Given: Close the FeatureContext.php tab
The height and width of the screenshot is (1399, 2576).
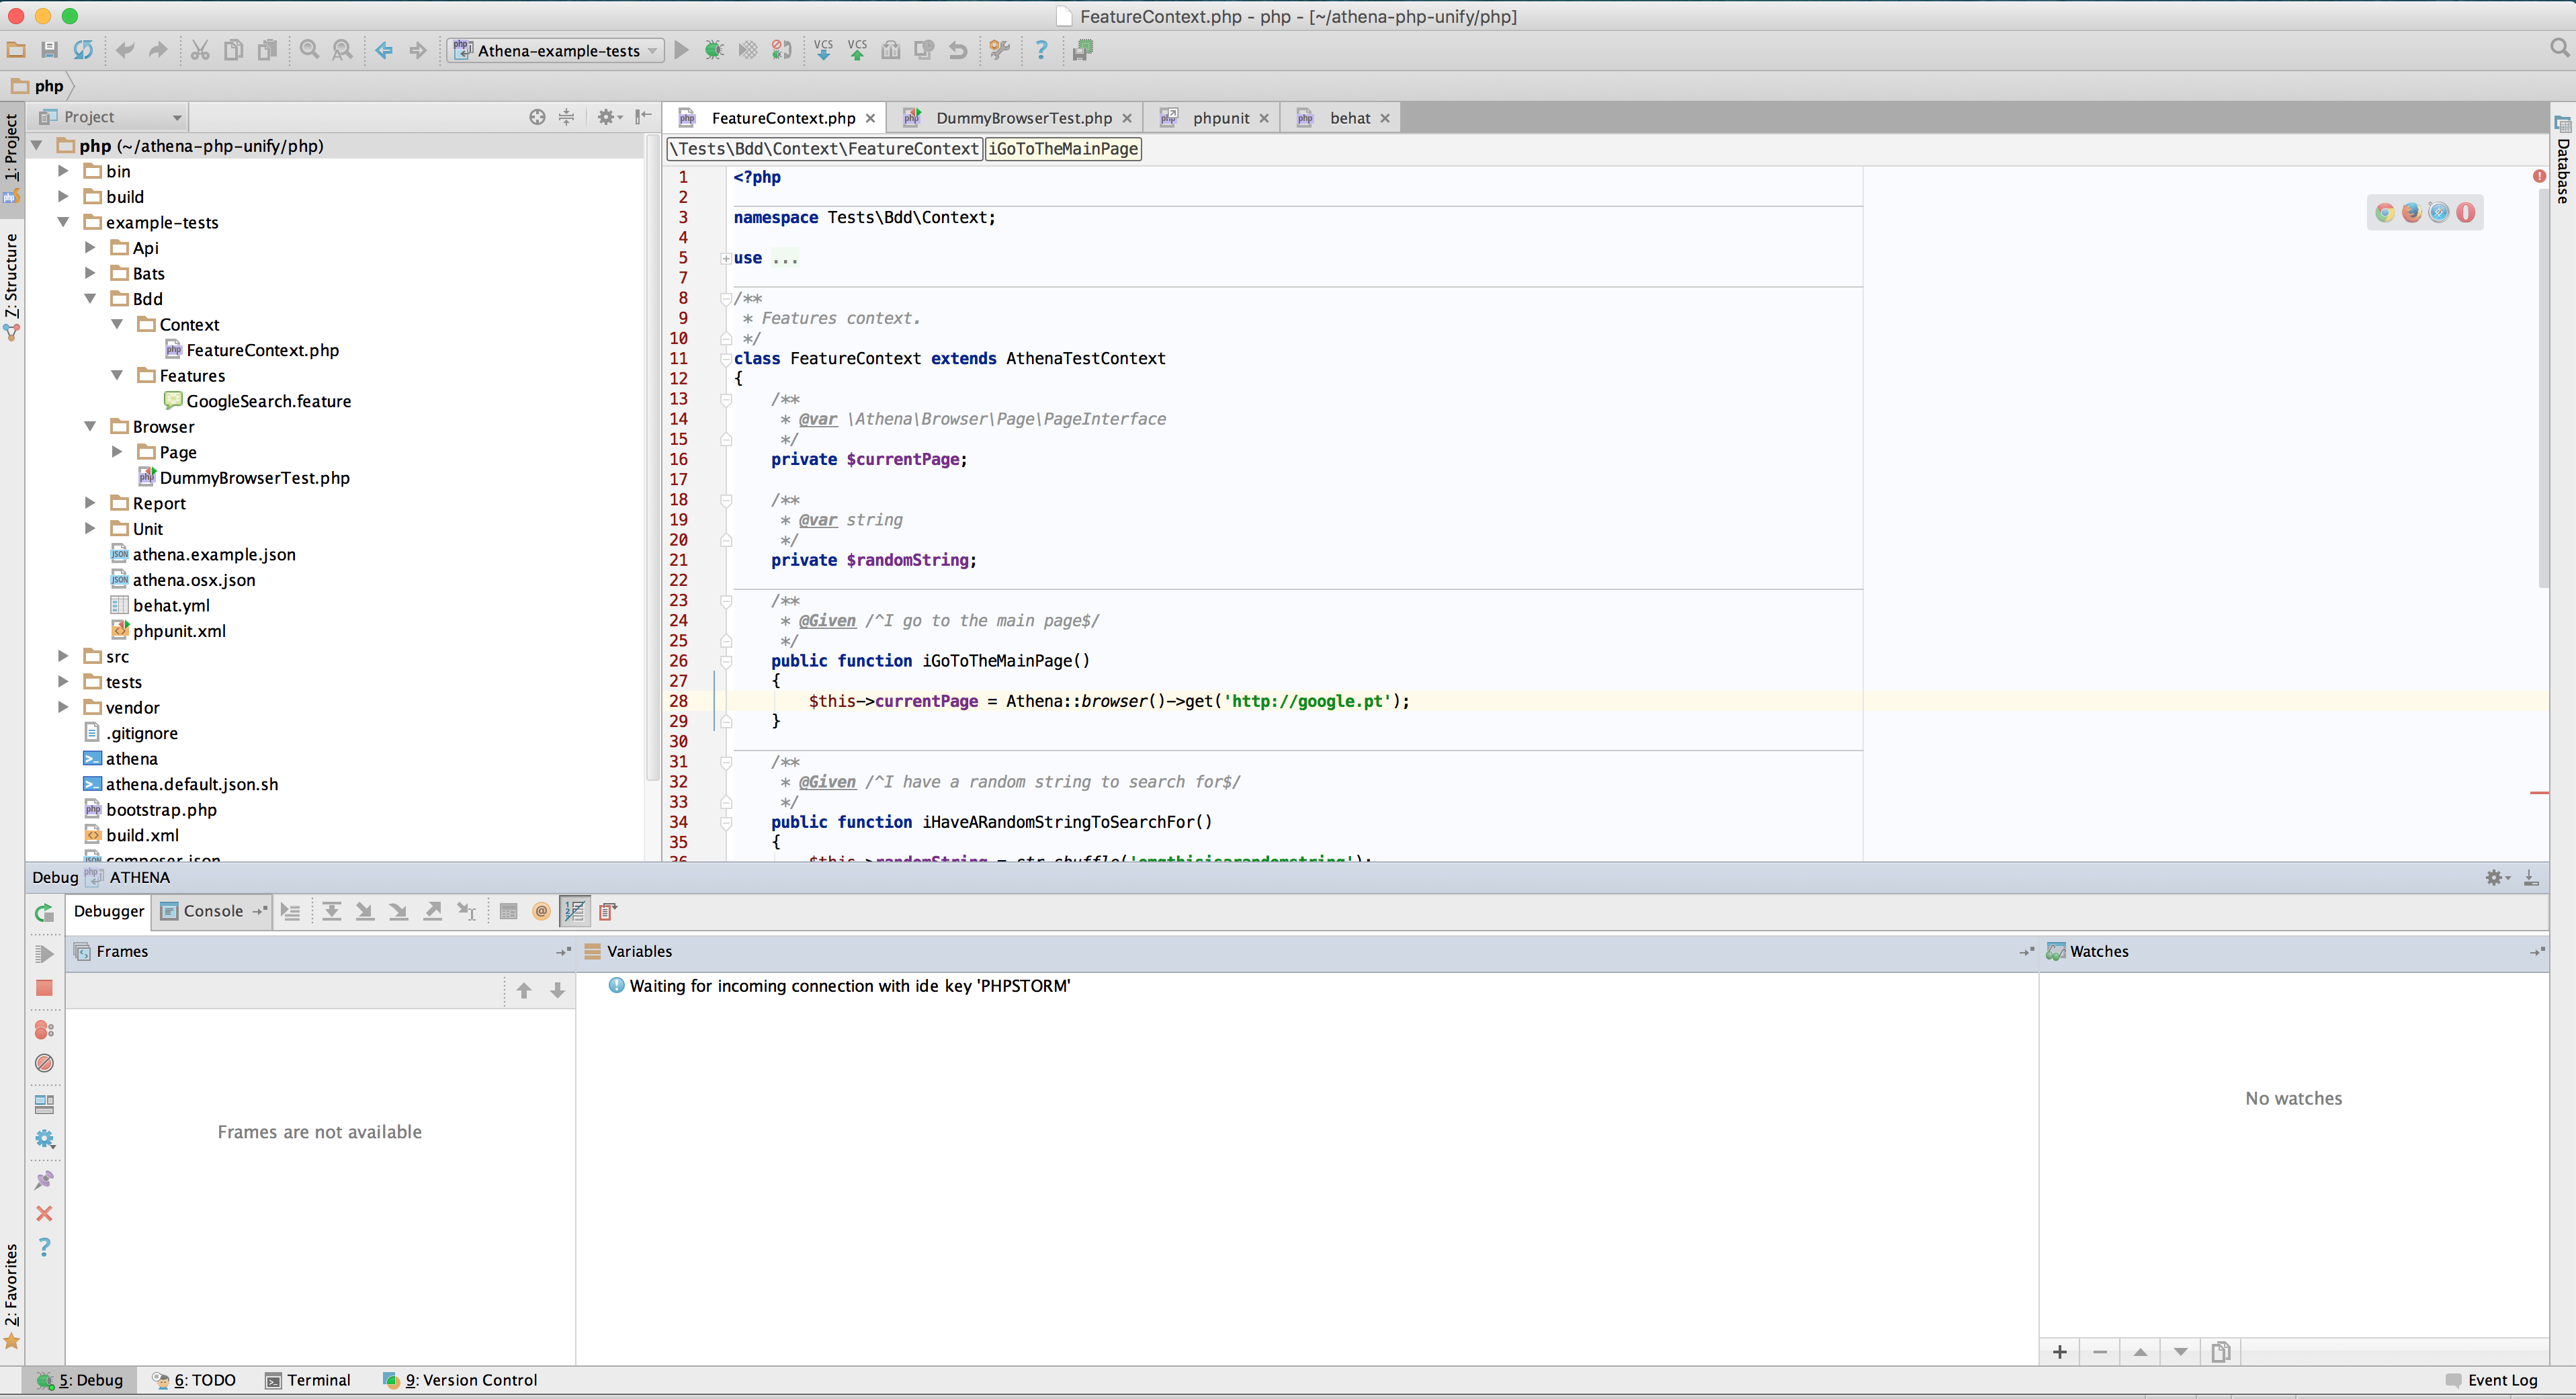Looking at the screenshot, I should 870,118.
